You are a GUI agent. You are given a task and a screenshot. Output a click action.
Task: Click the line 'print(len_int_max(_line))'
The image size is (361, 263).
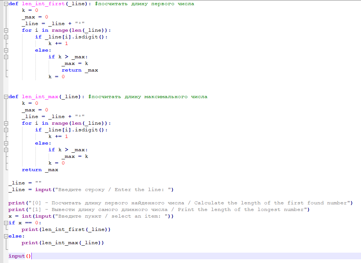tap(63, 243)
